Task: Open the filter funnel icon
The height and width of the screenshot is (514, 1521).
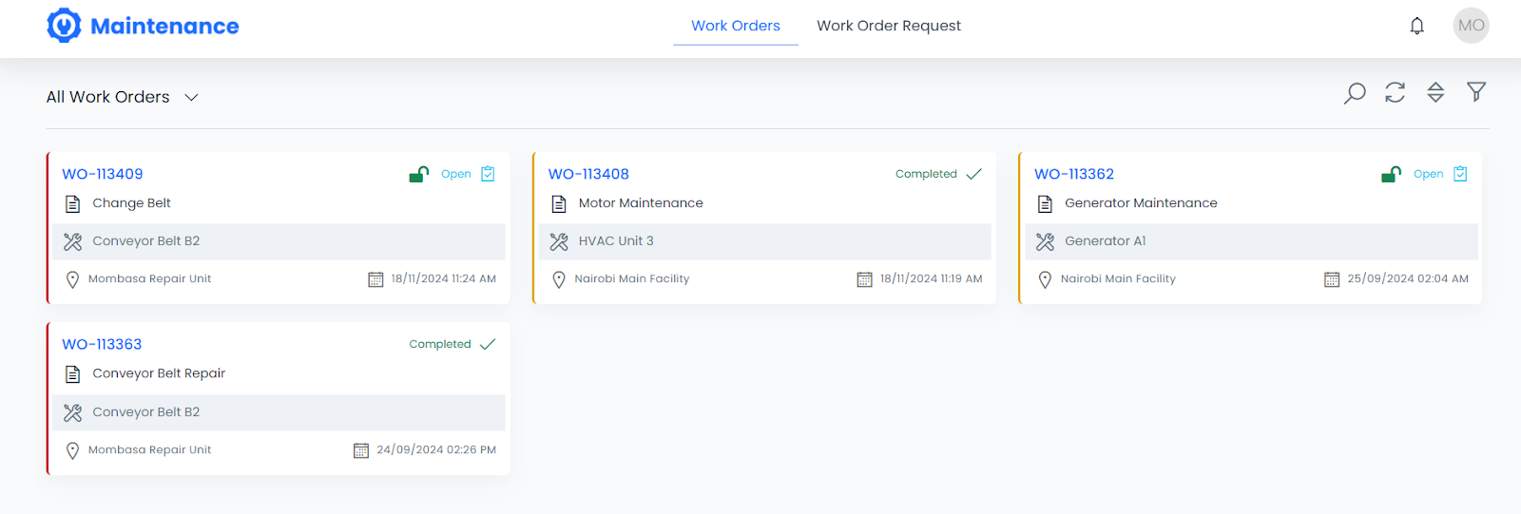Action: tap(1476, 91)
